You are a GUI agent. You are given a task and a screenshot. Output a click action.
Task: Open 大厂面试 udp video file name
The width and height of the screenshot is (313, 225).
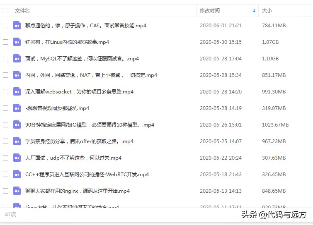[x=73, y=158]
